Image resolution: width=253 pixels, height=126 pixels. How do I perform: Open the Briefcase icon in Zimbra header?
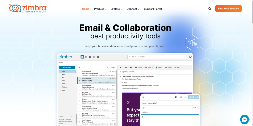(x=90, y=57)
